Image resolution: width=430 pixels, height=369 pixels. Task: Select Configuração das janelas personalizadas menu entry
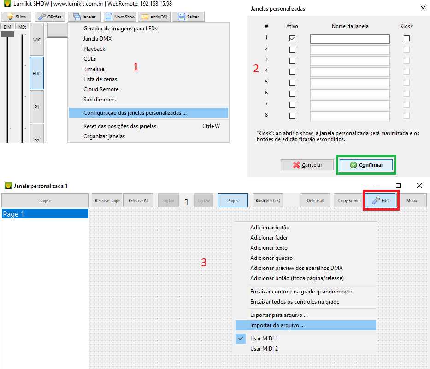135,113
